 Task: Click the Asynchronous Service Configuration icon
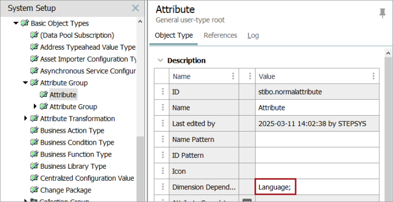click(x=34, y=71)
